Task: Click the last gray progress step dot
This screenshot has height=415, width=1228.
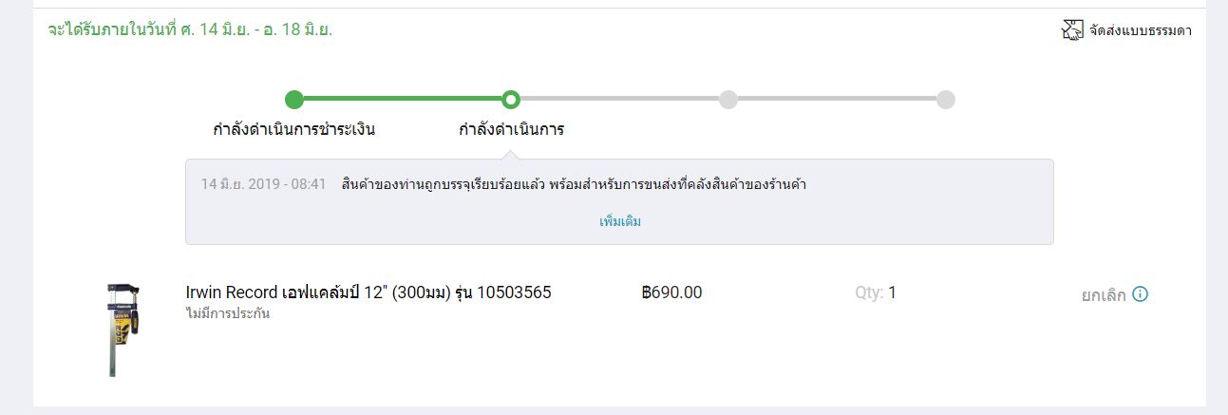Action: click(946, 100)
